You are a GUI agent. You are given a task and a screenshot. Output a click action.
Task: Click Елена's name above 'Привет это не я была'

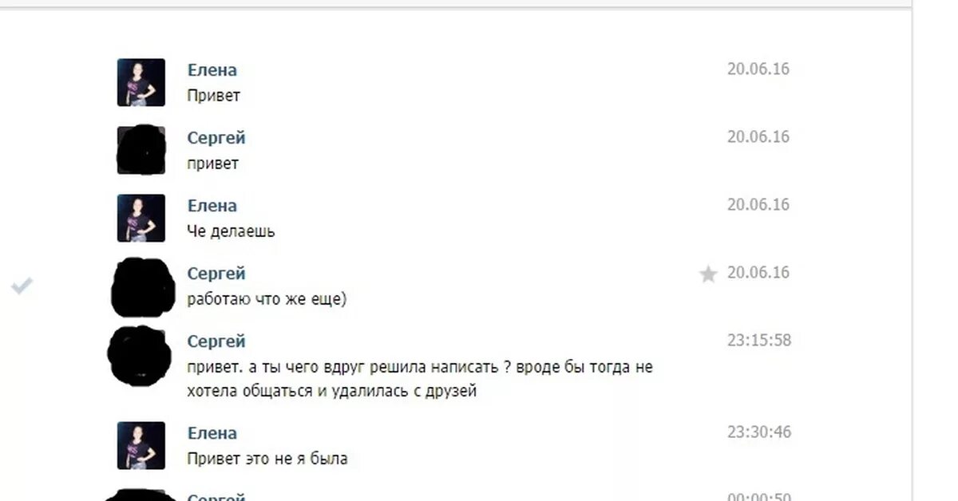[x=212, y=433]
